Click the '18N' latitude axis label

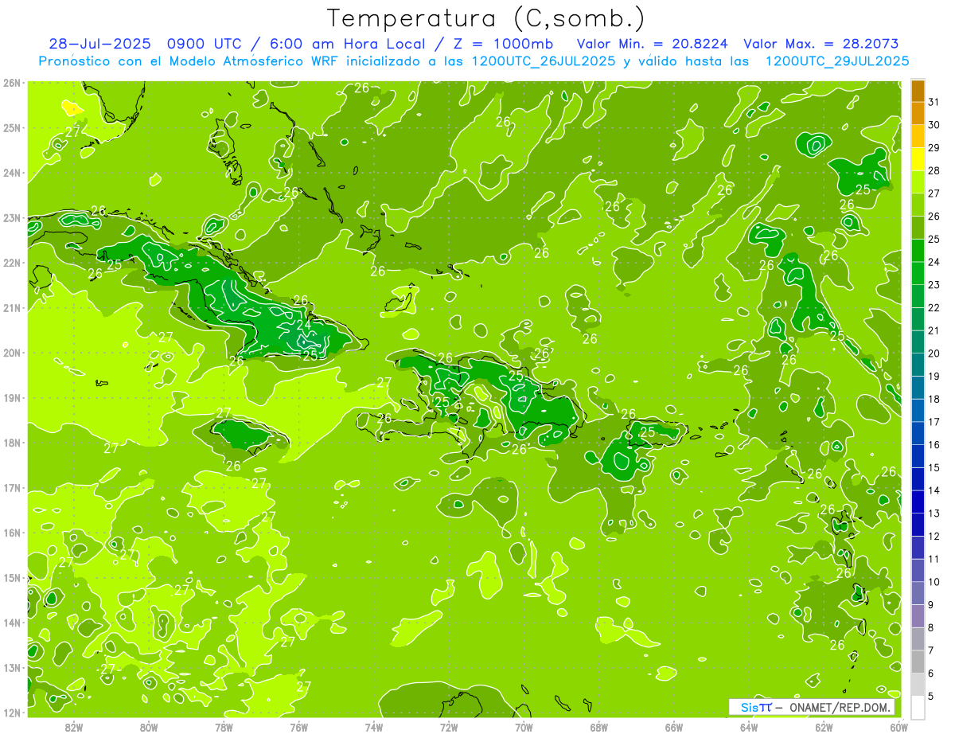click(x=12, y=443)
